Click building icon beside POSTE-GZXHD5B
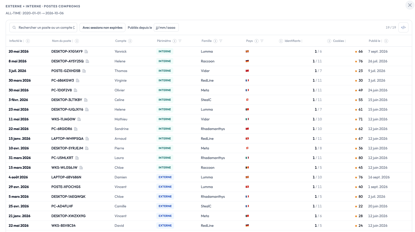 click(x=84, y=71)
